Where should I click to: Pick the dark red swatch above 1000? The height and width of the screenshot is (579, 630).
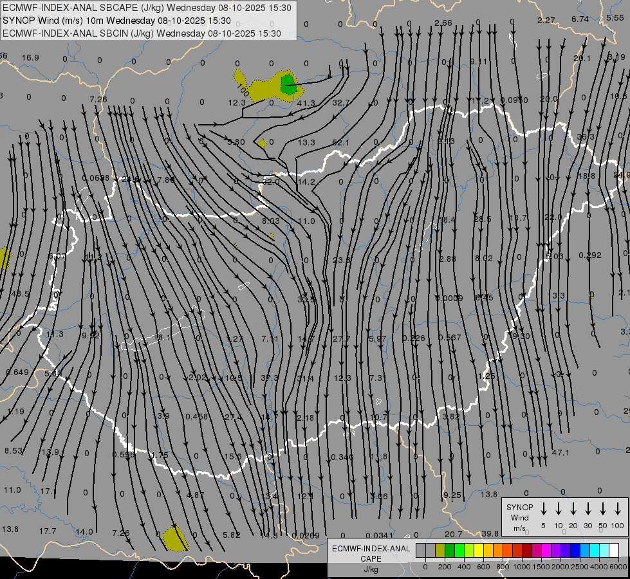click(527, 551)
